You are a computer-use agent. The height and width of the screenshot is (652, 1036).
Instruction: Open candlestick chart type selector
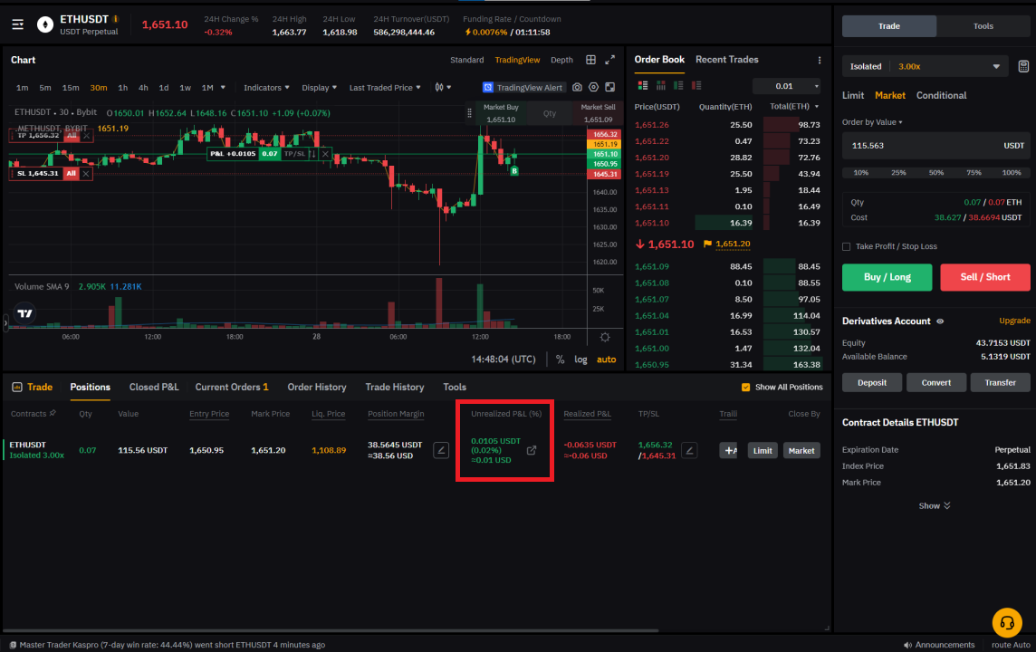pyautogui.click(x=443, y=87)
